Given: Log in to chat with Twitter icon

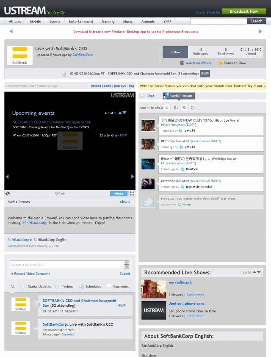Looking at the screenshot, I should 167,108.
